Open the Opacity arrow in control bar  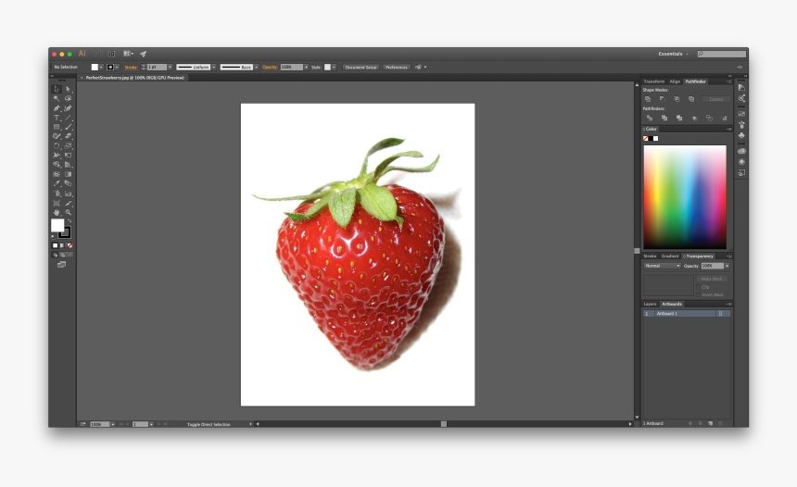[x=307, y=67]
